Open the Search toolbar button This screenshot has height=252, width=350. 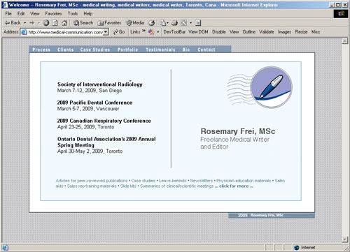[83, 23]
